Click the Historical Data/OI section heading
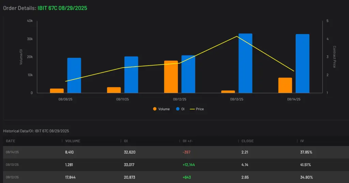The width and height of the screenshot is (349, 183). click(36, 131)
